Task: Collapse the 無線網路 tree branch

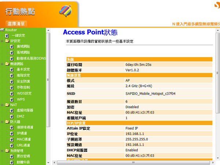Action: tap(2, 64)
